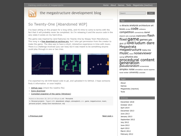Select the procedural content generation tag
This screenshot has height=136, width=181.
tap(137, 61)
